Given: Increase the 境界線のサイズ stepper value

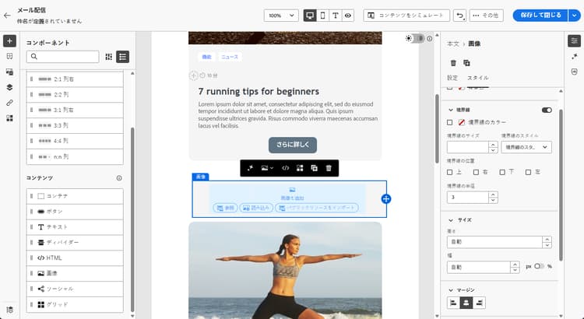Looking at the screenshot, I should coord(493,145).
